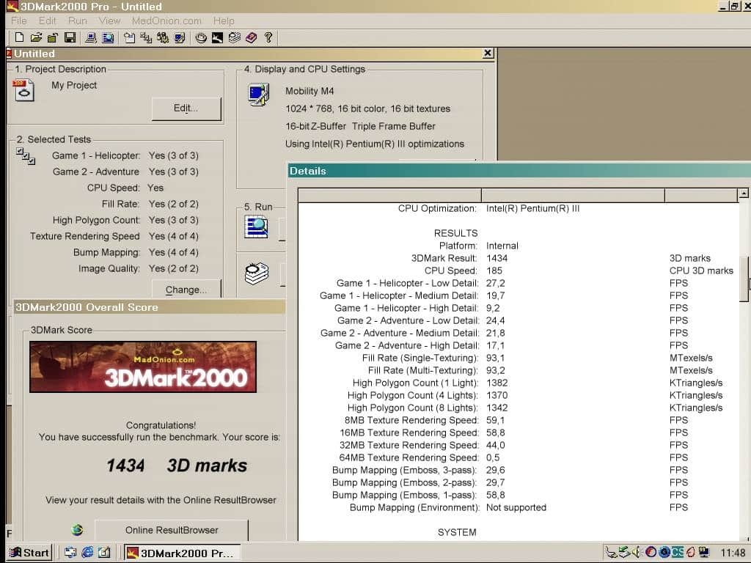Click the stacked discs icon below Run

(x=257, y=273)
